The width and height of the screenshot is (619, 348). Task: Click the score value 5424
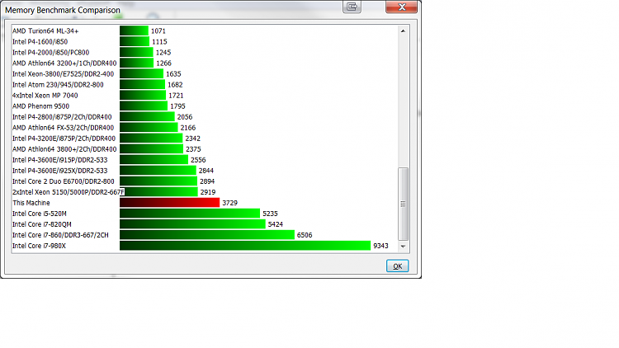pos(276,224)
